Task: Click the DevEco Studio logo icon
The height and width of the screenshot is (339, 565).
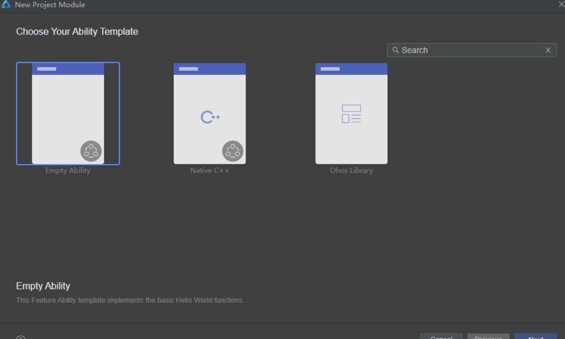Action: tap(6, 5)
